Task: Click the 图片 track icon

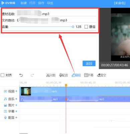Action: click(x=5, y=105)
